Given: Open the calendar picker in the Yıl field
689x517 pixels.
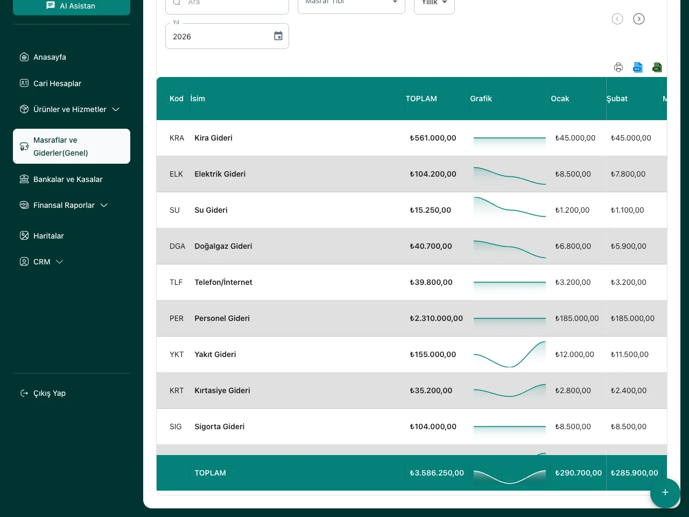Looking at the screenshot, I should tap(278, 36).
